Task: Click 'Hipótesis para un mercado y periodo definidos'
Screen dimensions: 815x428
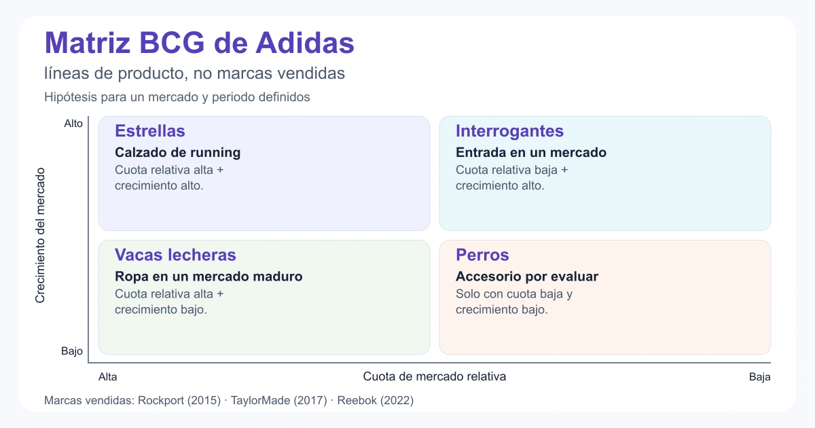Action: (177, 97)
